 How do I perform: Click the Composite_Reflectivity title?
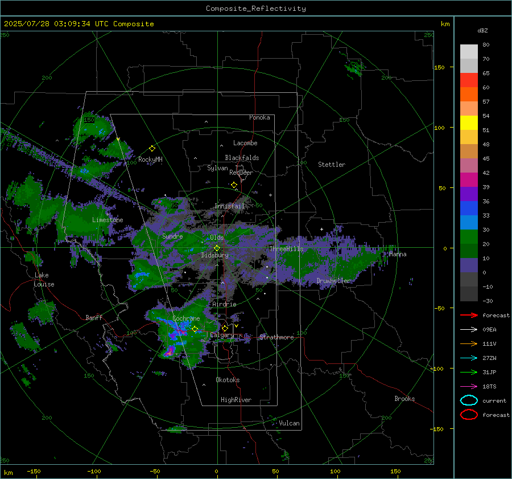tap(256, 9)
